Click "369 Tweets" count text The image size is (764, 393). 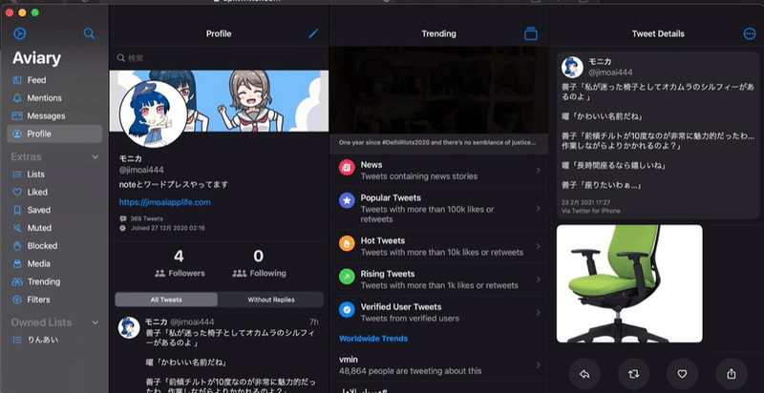coord(147,218)
